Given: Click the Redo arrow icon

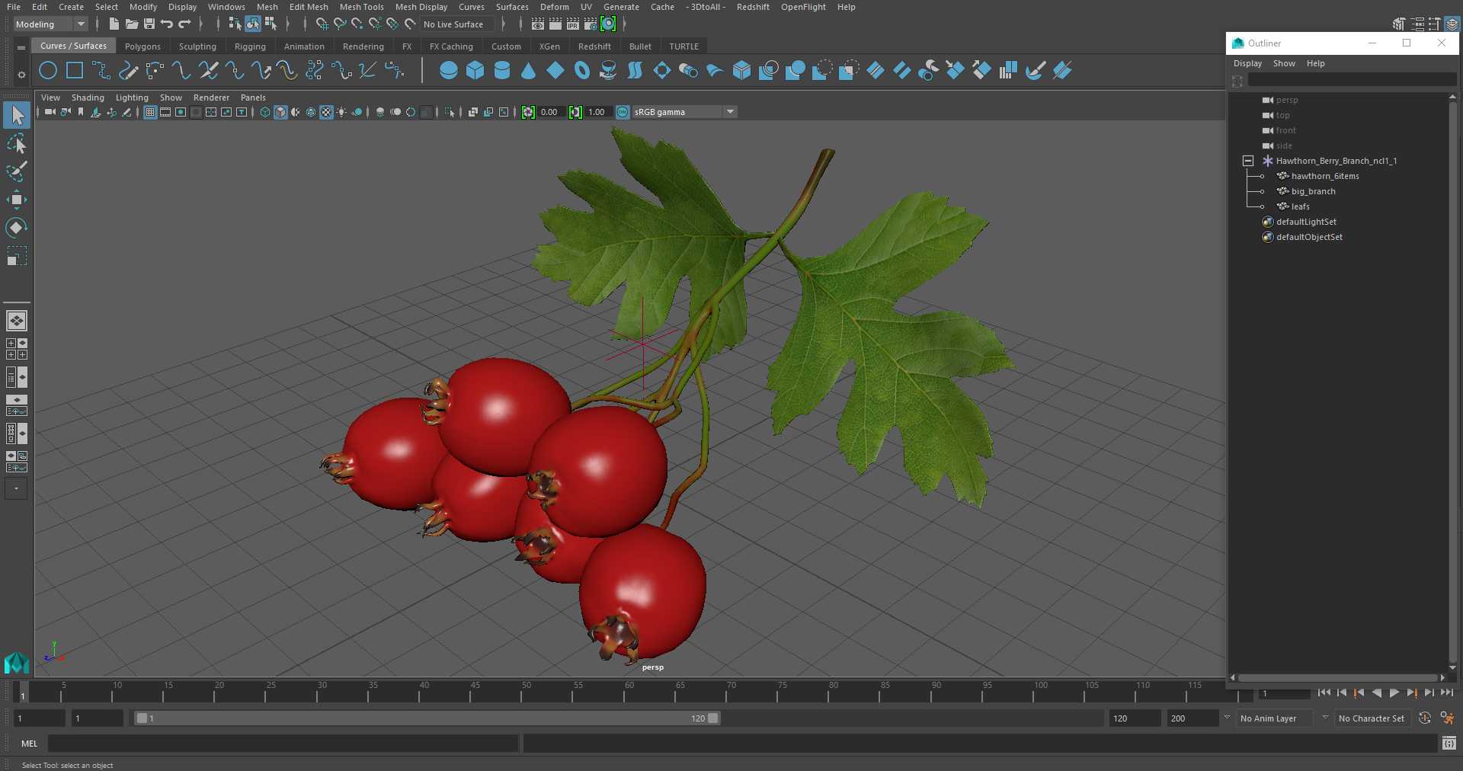Looking at the screenshot, I should click(x=184, y=24).
